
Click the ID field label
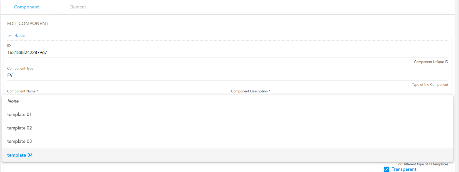click(x=9, y=46)
